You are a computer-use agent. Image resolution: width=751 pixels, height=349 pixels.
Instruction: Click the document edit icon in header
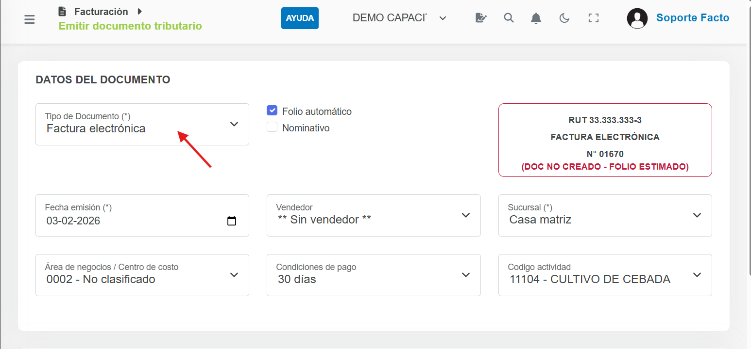coord(480,18)
